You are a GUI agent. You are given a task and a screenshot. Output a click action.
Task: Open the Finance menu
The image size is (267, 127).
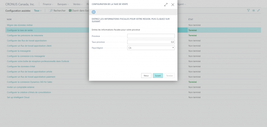coord(48,4)
